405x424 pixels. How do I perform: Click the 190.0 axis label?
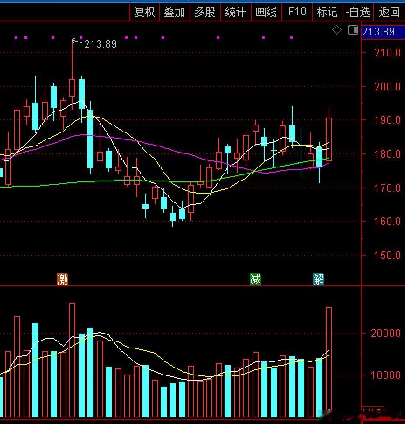tap(387, 120)
